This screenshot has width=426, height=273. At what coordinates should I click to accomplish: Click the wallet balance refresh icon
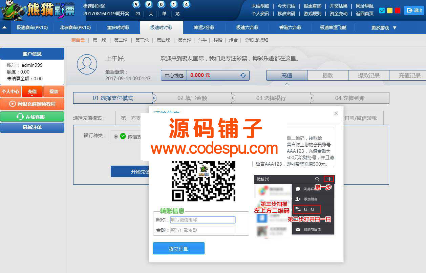click(243, 75)
